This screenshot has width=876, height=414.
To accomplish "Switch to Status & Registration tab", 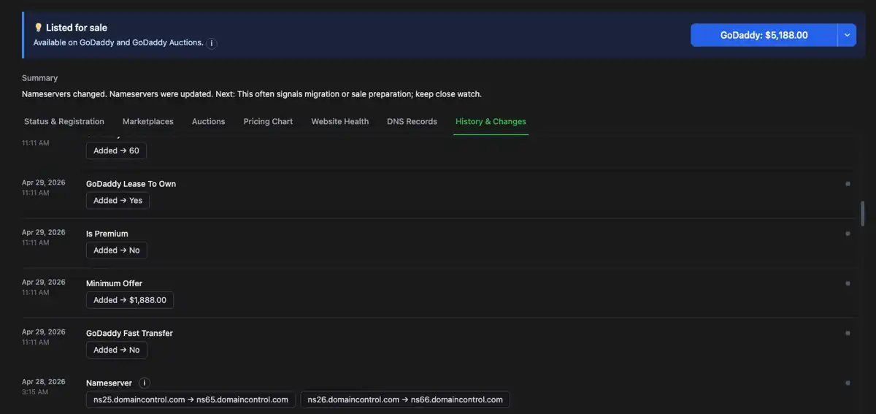I will pos(64,121).
